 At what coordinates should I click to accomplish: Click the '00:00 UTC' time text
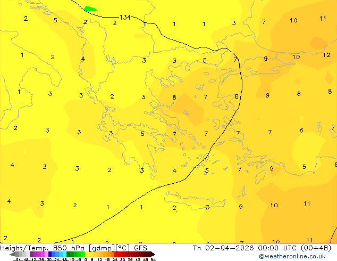click(x=277, y=248)
